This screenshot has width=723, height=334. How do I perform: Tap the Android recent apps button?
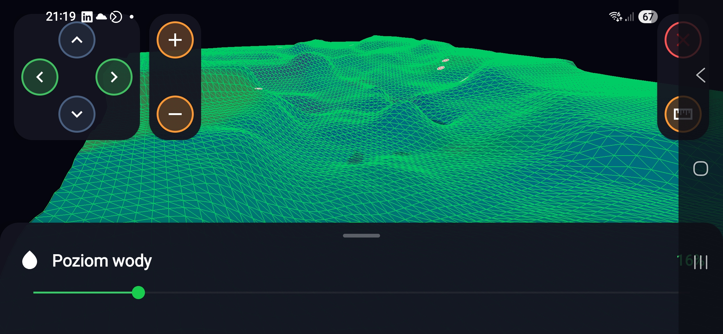click(x=700, y=262)
